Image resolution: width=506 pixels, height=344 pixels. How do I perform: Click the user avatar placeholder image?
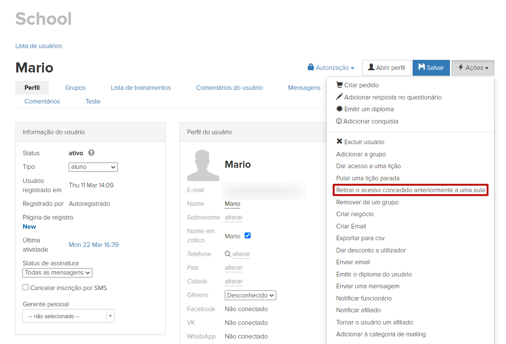click(203, 165)
